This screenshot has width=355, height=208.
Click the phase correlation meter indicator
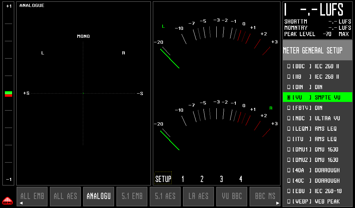[x=9, y=94]
